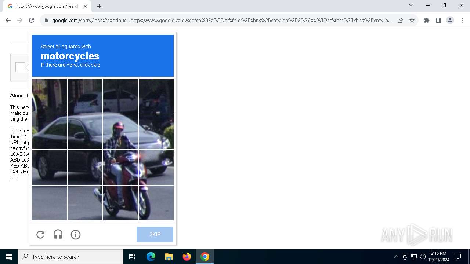The image size is (470, 264).
Task: Select the tile showing the motorcycle handlebars
Action: coord(120,167)
